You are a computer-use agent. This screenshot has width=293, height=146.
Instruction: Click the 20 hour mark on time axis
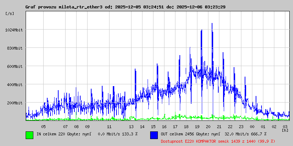pyautogui.click(x=208, y=127)
